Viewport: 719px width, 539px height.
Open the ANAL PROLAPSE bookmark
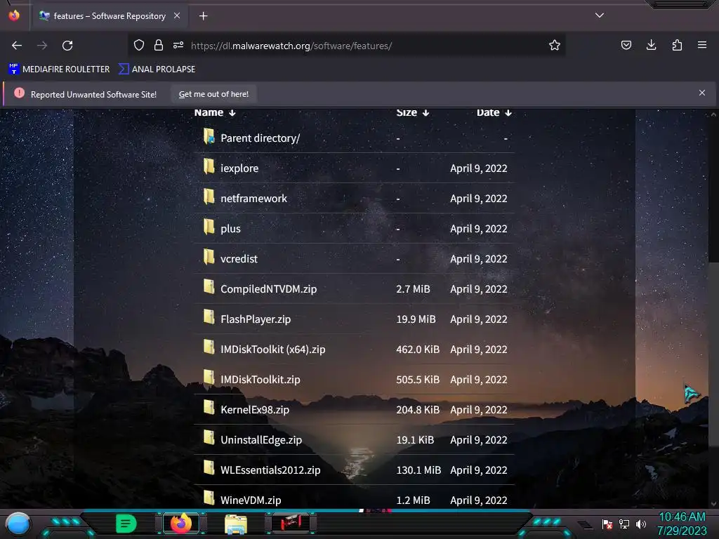click(157, 69)
